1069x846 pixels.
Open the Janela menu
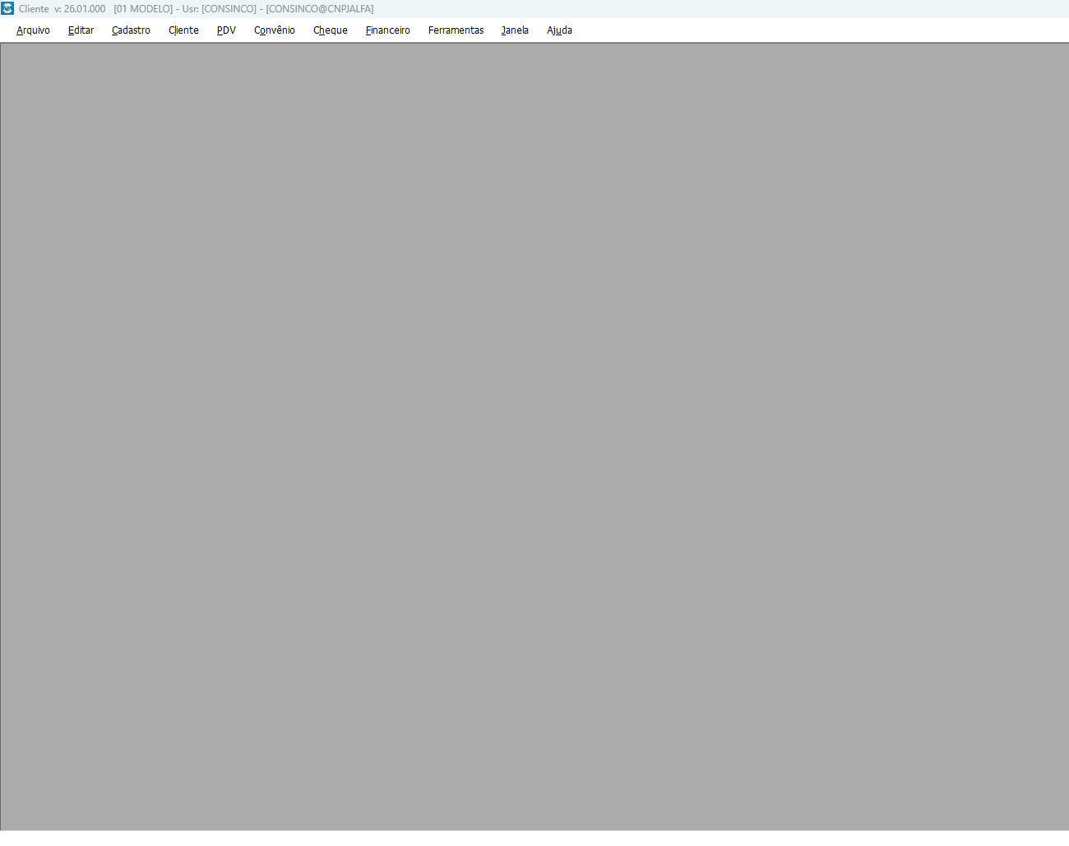coord(515,30)
